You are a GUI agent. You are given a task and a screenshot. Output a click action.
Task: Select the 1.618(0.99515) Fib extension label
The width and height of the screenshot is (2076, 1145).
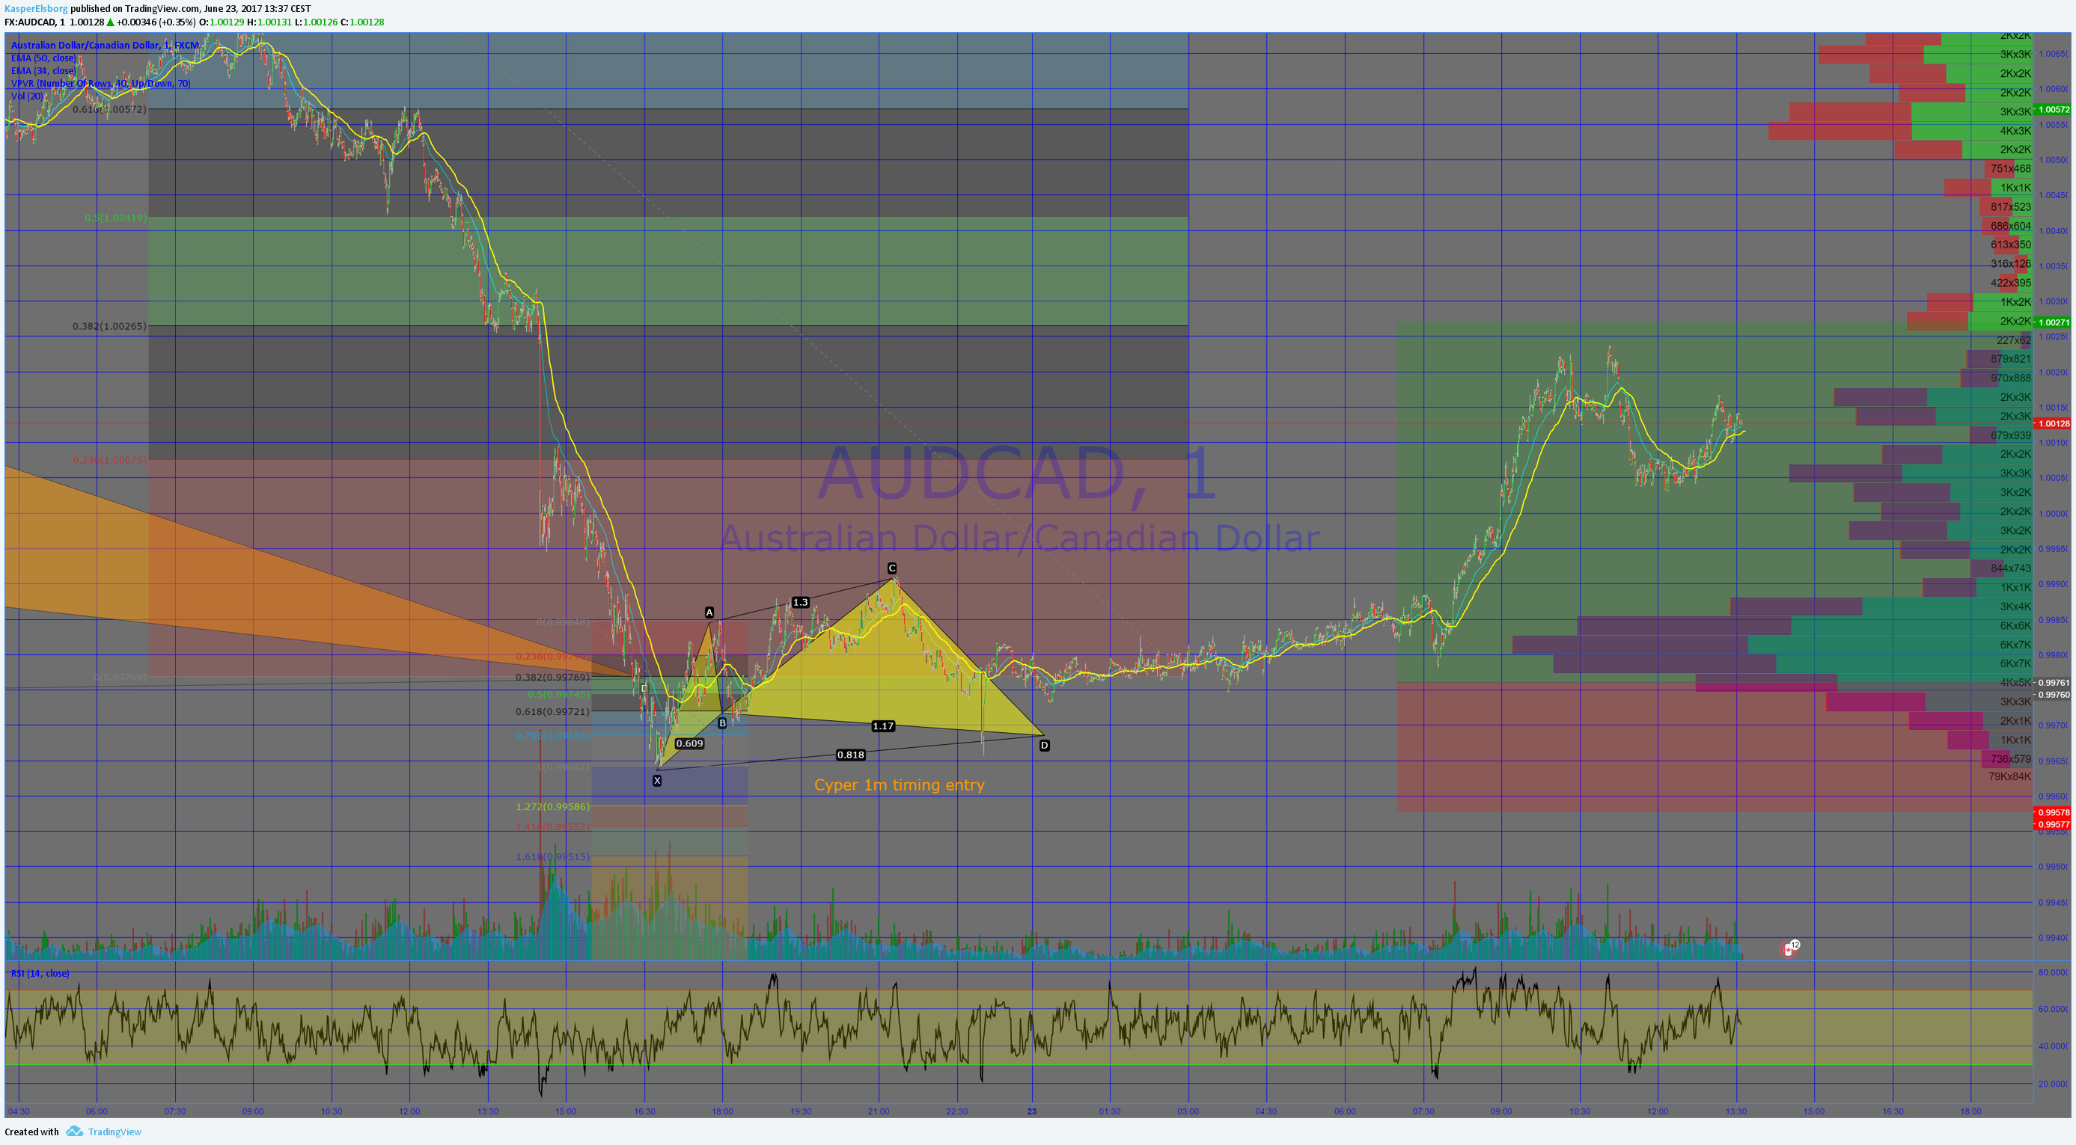(x=553, y=857)
